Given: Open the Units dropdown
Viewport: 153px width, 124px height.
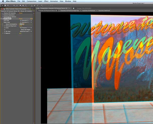Looking at the screenshot, I should [26, 28].
